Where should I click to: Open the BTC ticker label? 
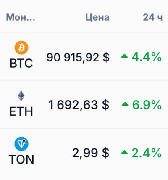tap(21, 63)
